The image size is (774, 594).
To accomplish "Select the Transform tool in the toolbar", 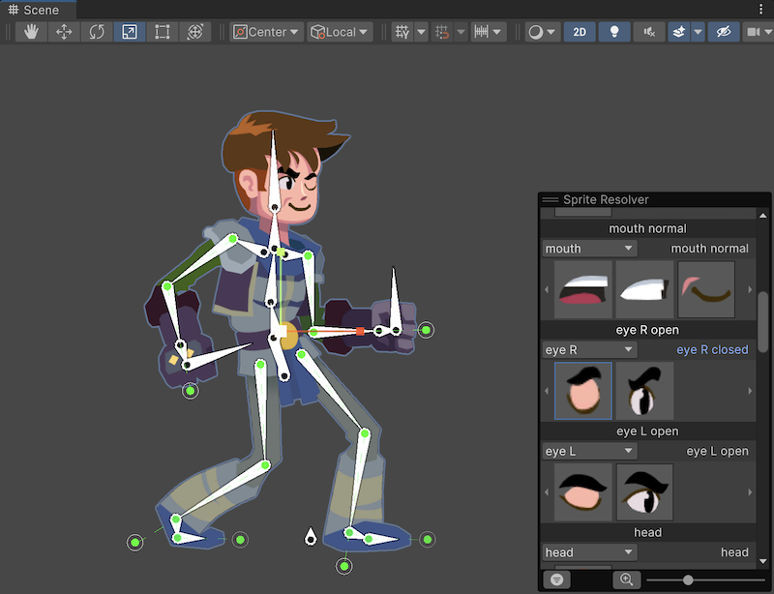I will (193, 31).
